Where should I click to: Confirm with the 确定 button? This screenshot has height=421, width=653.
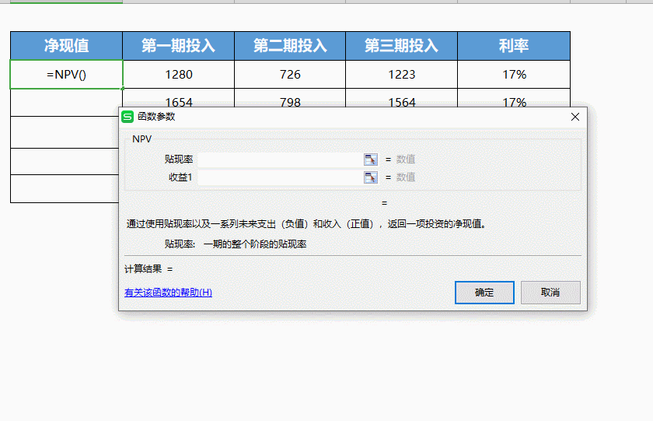pyautogui.click(x=484, y=292)
